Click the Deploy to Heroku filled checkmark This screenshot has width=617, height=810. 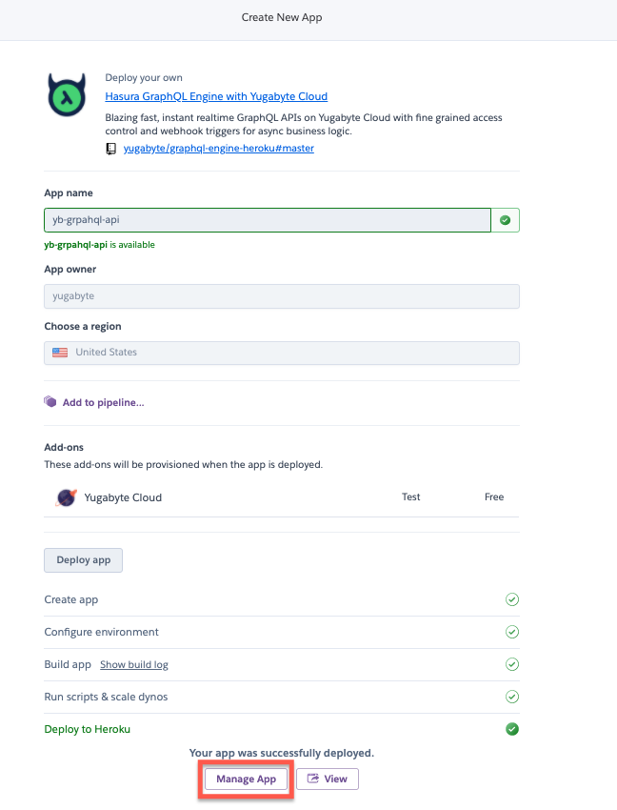tap(511, 729)
